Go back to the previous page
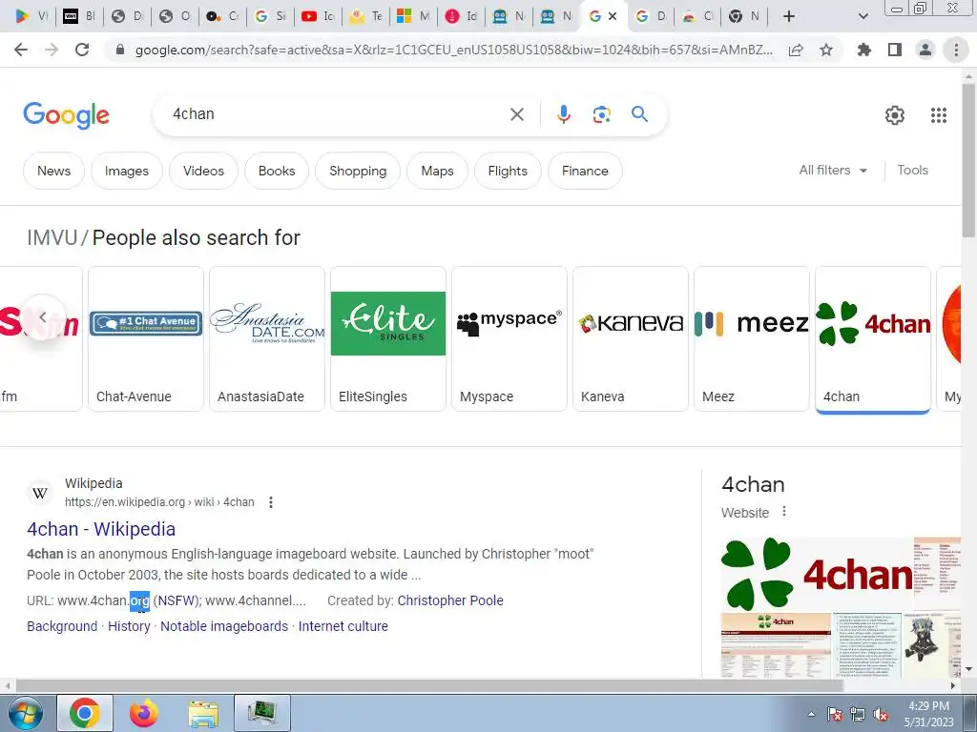Image resolution: width=977 pixels, height=732 pixels. click(x=21, y=50)
